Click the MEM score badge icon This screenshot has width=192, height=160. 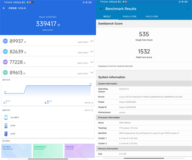click(x=5, y=62)
